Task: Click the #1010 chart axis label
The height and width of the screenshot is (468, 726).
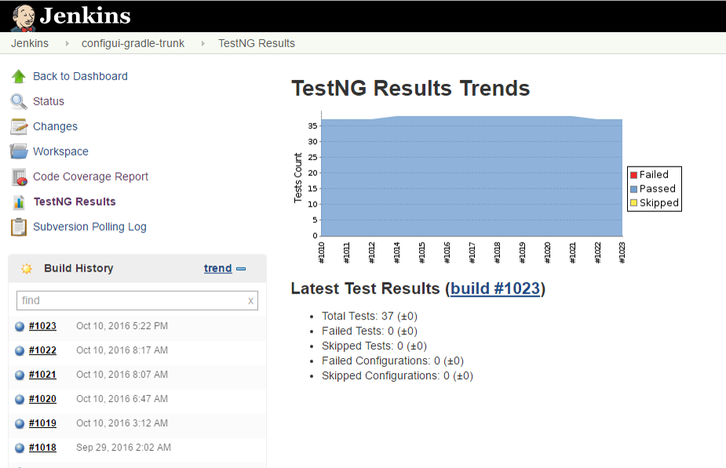Action: pyautogui.click(x=321, y=253)
